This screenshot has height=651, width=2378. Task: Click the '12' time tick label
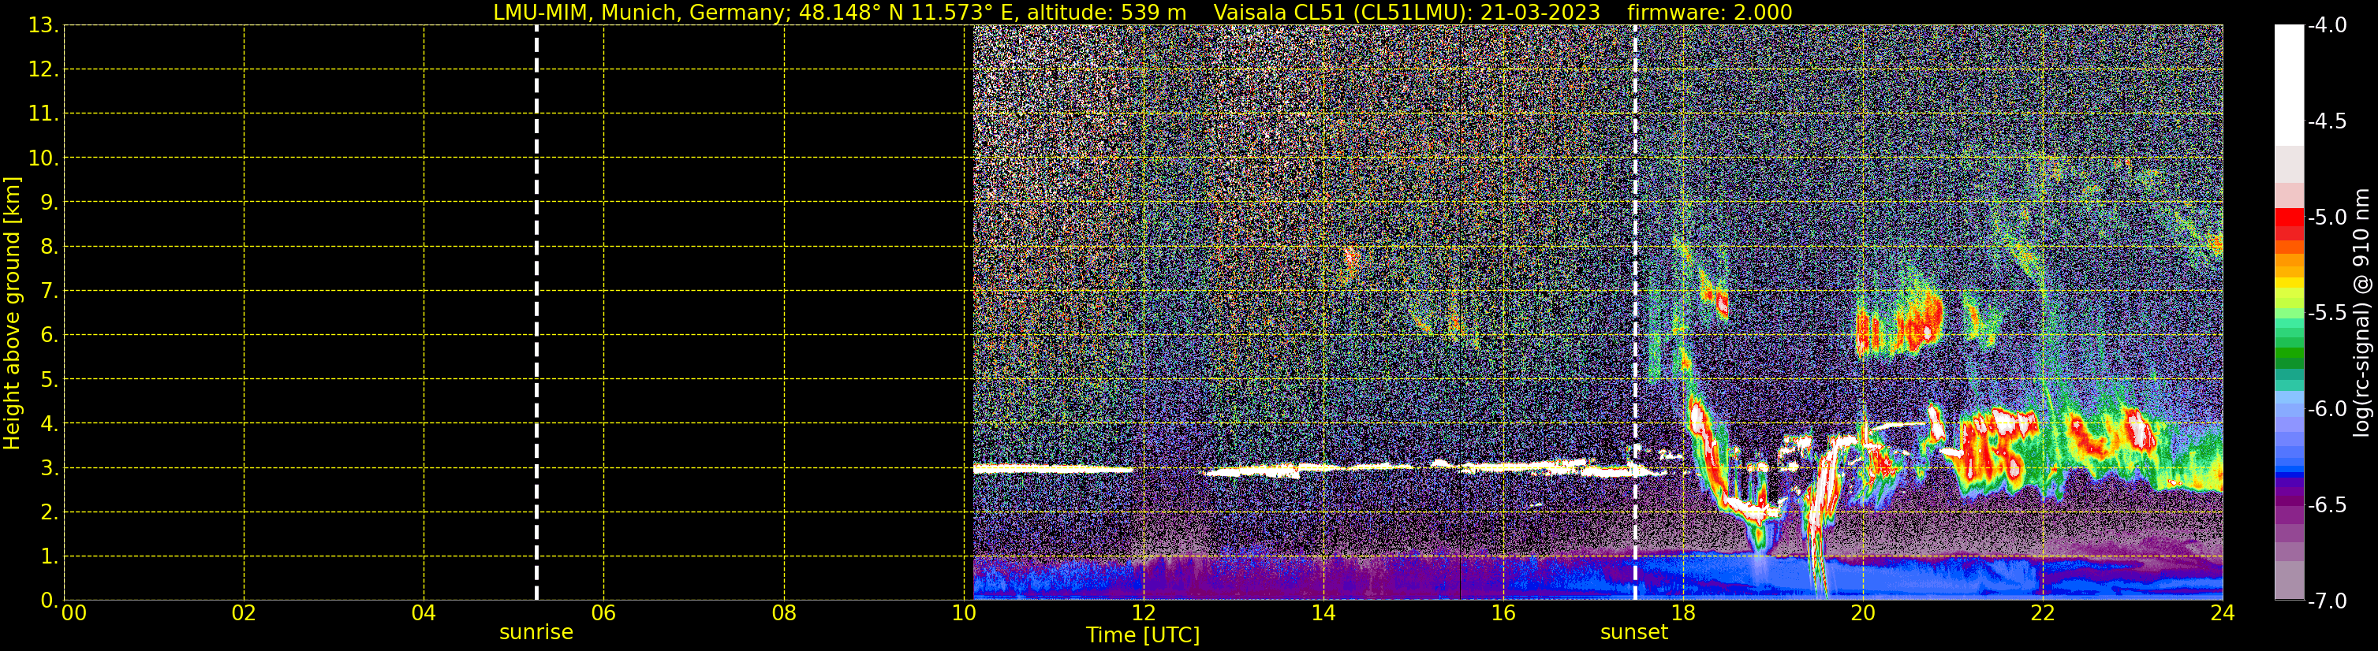(x=1144, y=613)
